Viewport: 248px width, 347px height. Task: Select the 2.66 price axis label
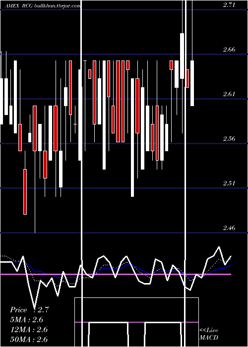[x=229, y=50]
